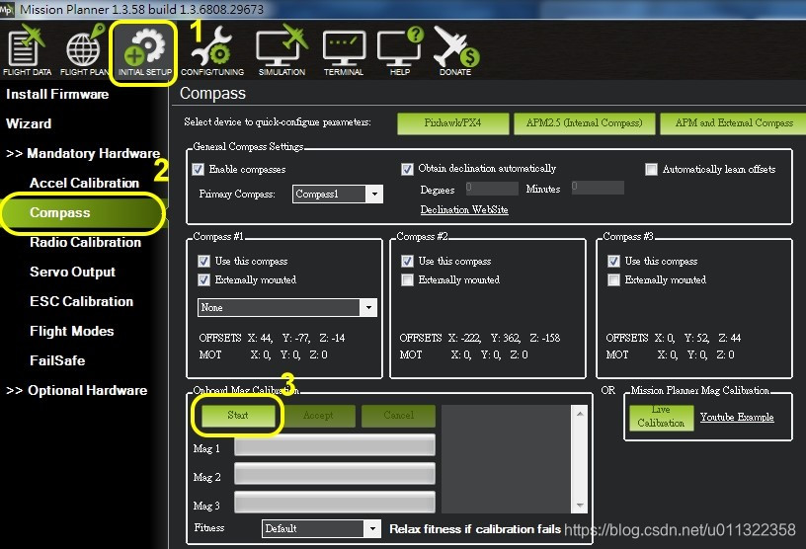
Task: Click calibration log scrollbar down arrow
Action: coord(579,506)
